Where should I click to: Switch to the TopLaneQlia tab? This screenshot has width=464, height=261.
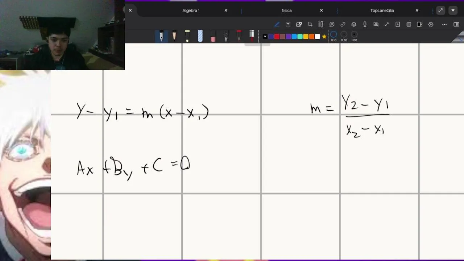click(x=382, y=11)
